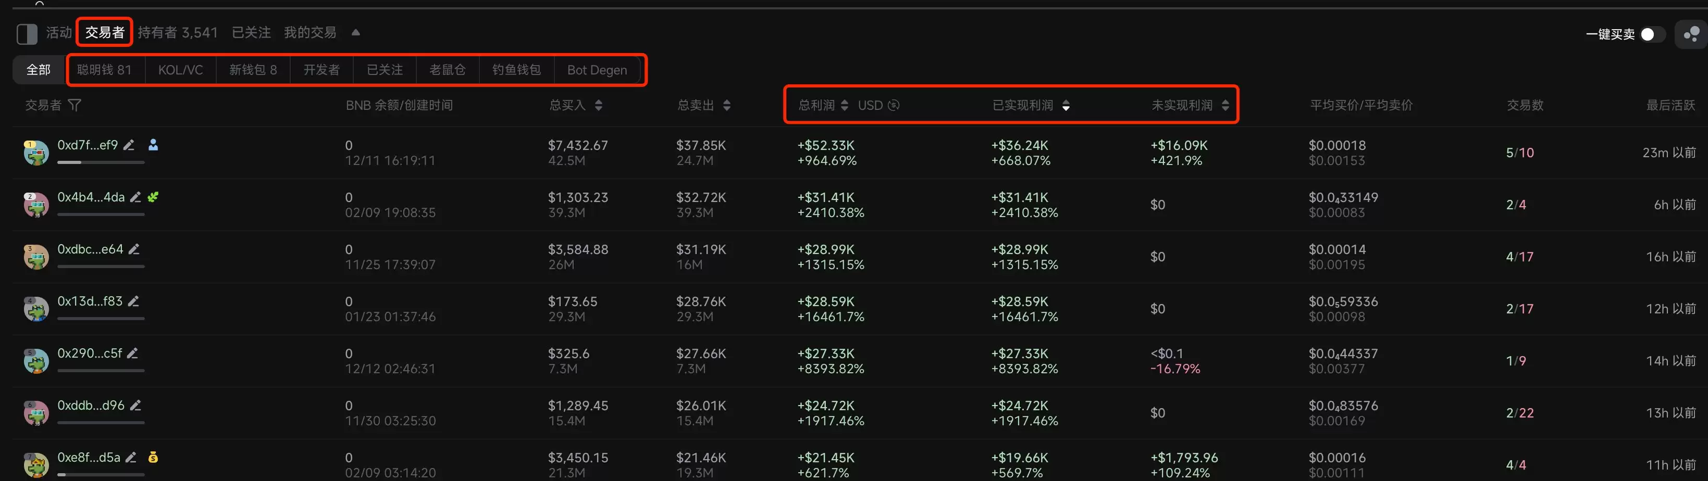
Task: Click the USD currency switch icon beside 总利润
Action: point(893,105)
